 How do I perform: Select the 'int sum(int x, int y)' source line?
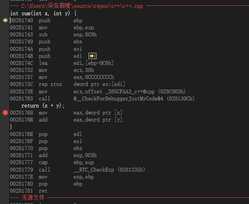pyautogui.click(x=43, y=13)
